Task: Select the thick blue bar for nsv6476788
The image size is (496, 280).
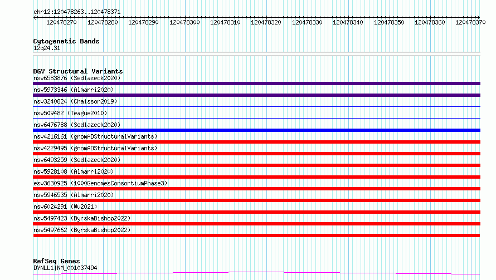Action: point(256,130)
